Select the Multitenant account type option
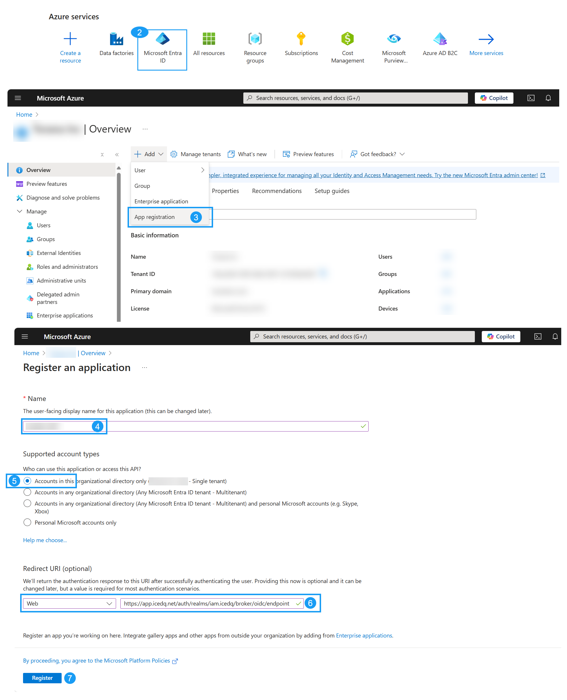The width and height of the screenshot is (567, 700). [27, 492]
